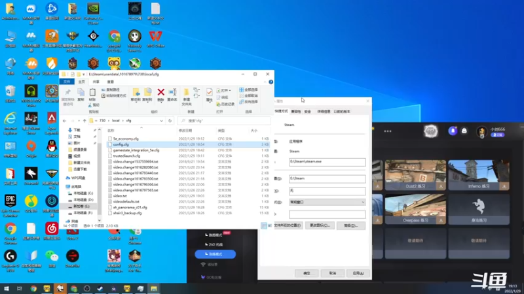Select the highlighted training mode button
The width and height of the screenshot is (524, 294).
(215, 254)
